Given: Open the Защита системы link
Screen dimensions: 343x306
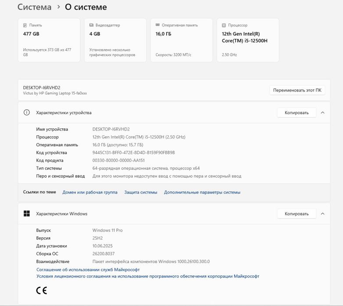Looking at the screenshot, I should tap(140, 192).
